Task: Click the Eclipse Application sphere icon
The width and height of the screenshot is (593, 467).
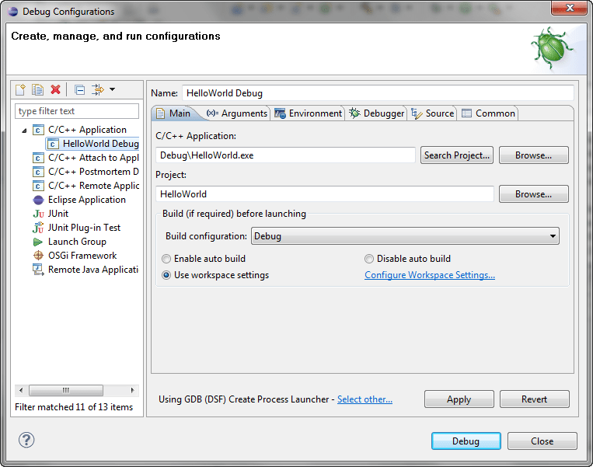Action: coord(38,200)
